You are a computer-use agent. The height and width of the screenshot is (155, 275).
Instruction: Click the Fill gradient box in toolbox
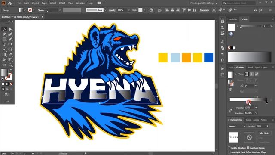[x=5, y=73]
